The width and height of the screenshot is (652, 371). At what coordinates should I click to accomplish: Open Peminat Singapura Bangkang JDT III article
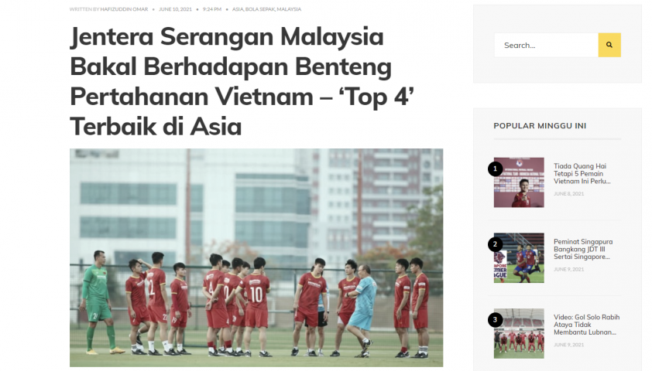pyautogui.click(x=583, y=249)
